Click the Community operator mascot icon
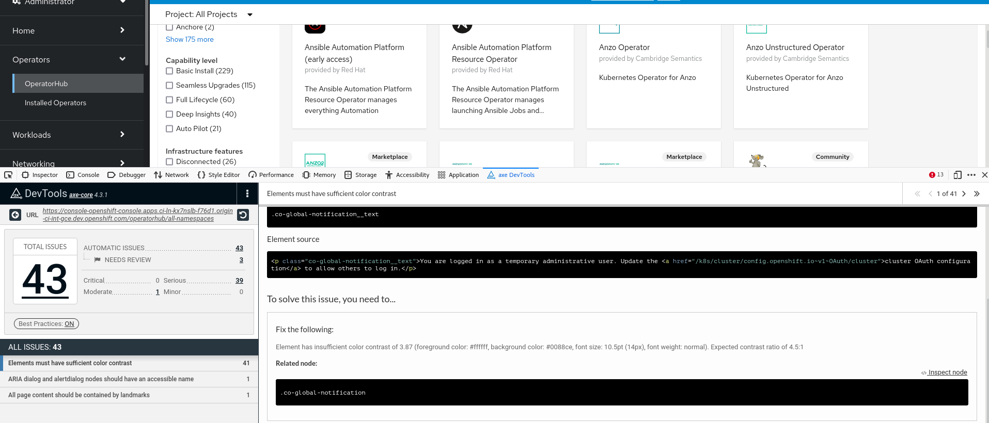 (757, 160)
